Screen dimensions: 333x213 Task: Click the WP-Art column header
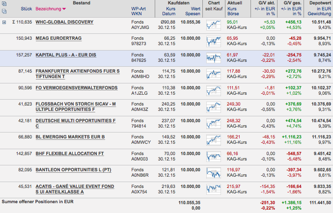139,9
